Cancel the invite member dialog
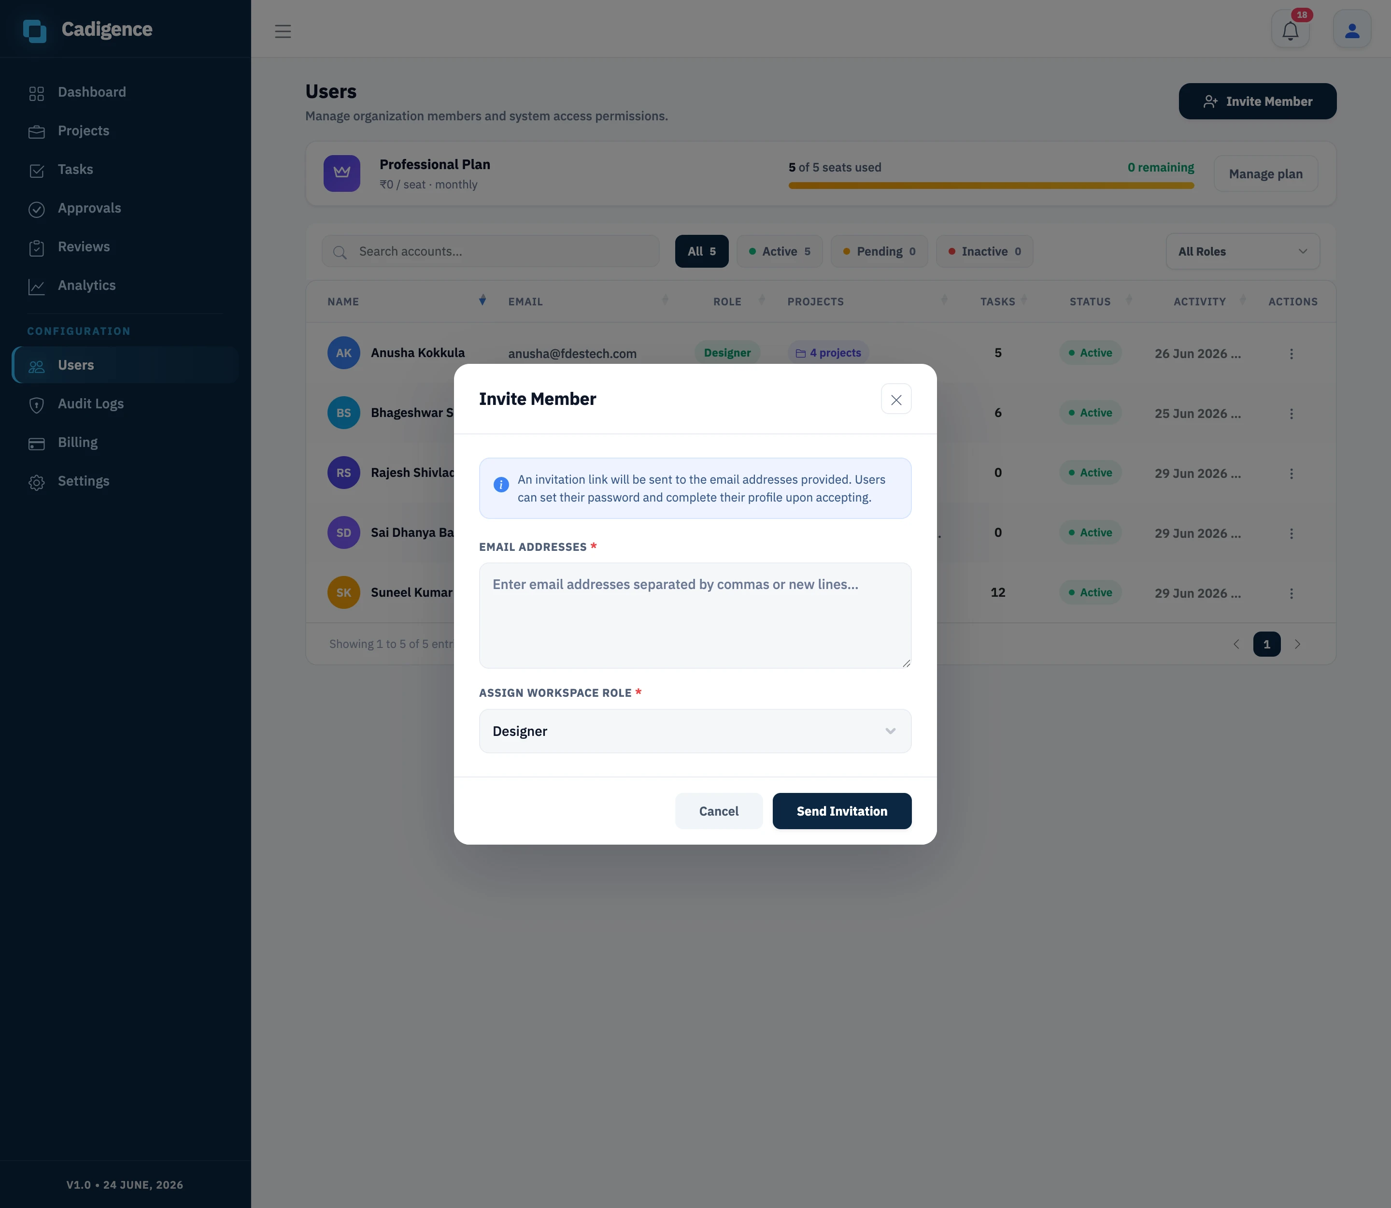This screenshot has width=1391, height=1208. 718,811
